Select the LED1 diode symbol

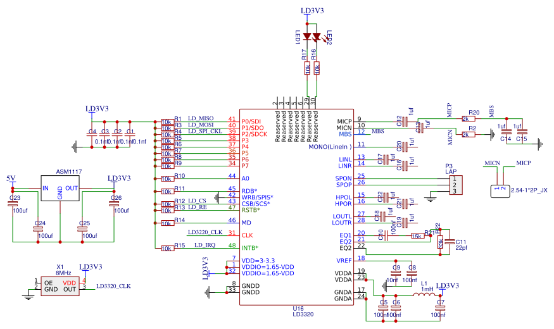[x=307, y=36]
